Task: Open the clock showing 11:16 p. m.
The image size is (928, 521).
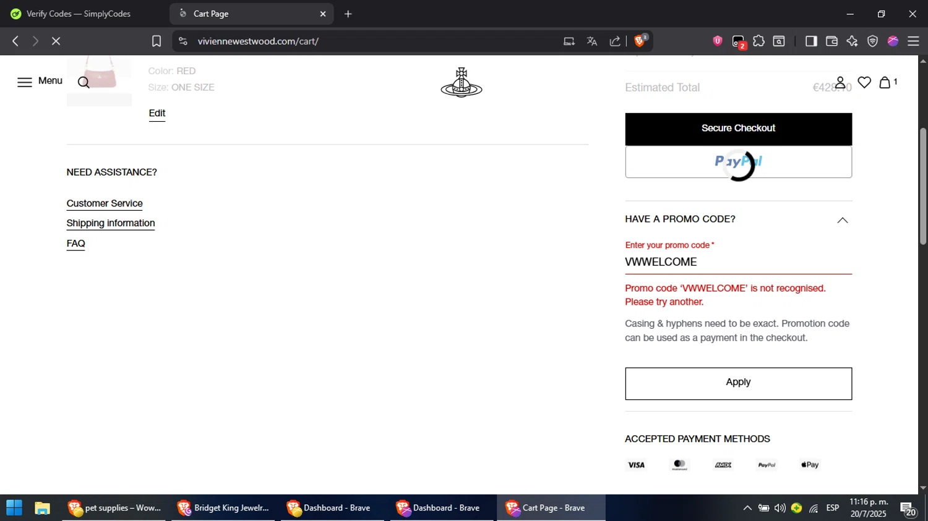Action: coord(868,508)
